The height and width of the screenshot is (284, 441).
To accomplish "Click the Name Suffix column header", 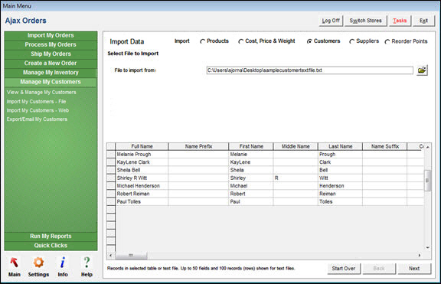I will pyautogui.click(x=385, y=146).
